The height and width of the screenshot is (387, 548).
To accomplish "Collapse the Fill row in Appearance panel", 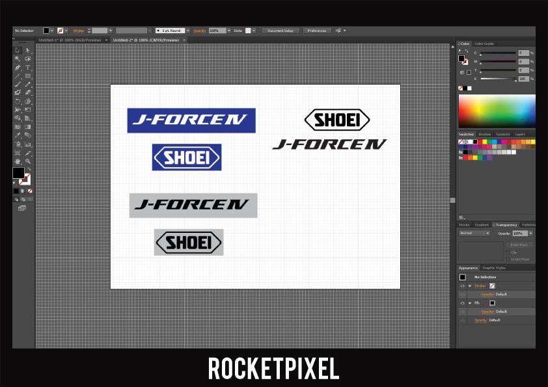I will [x=470, y=303].
